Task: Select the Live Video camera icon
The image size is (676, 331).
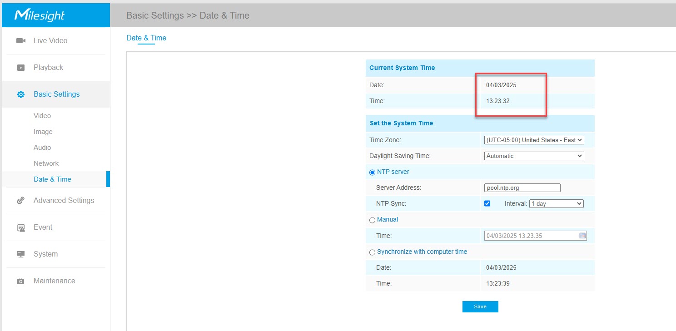Action: coord(20,40)
